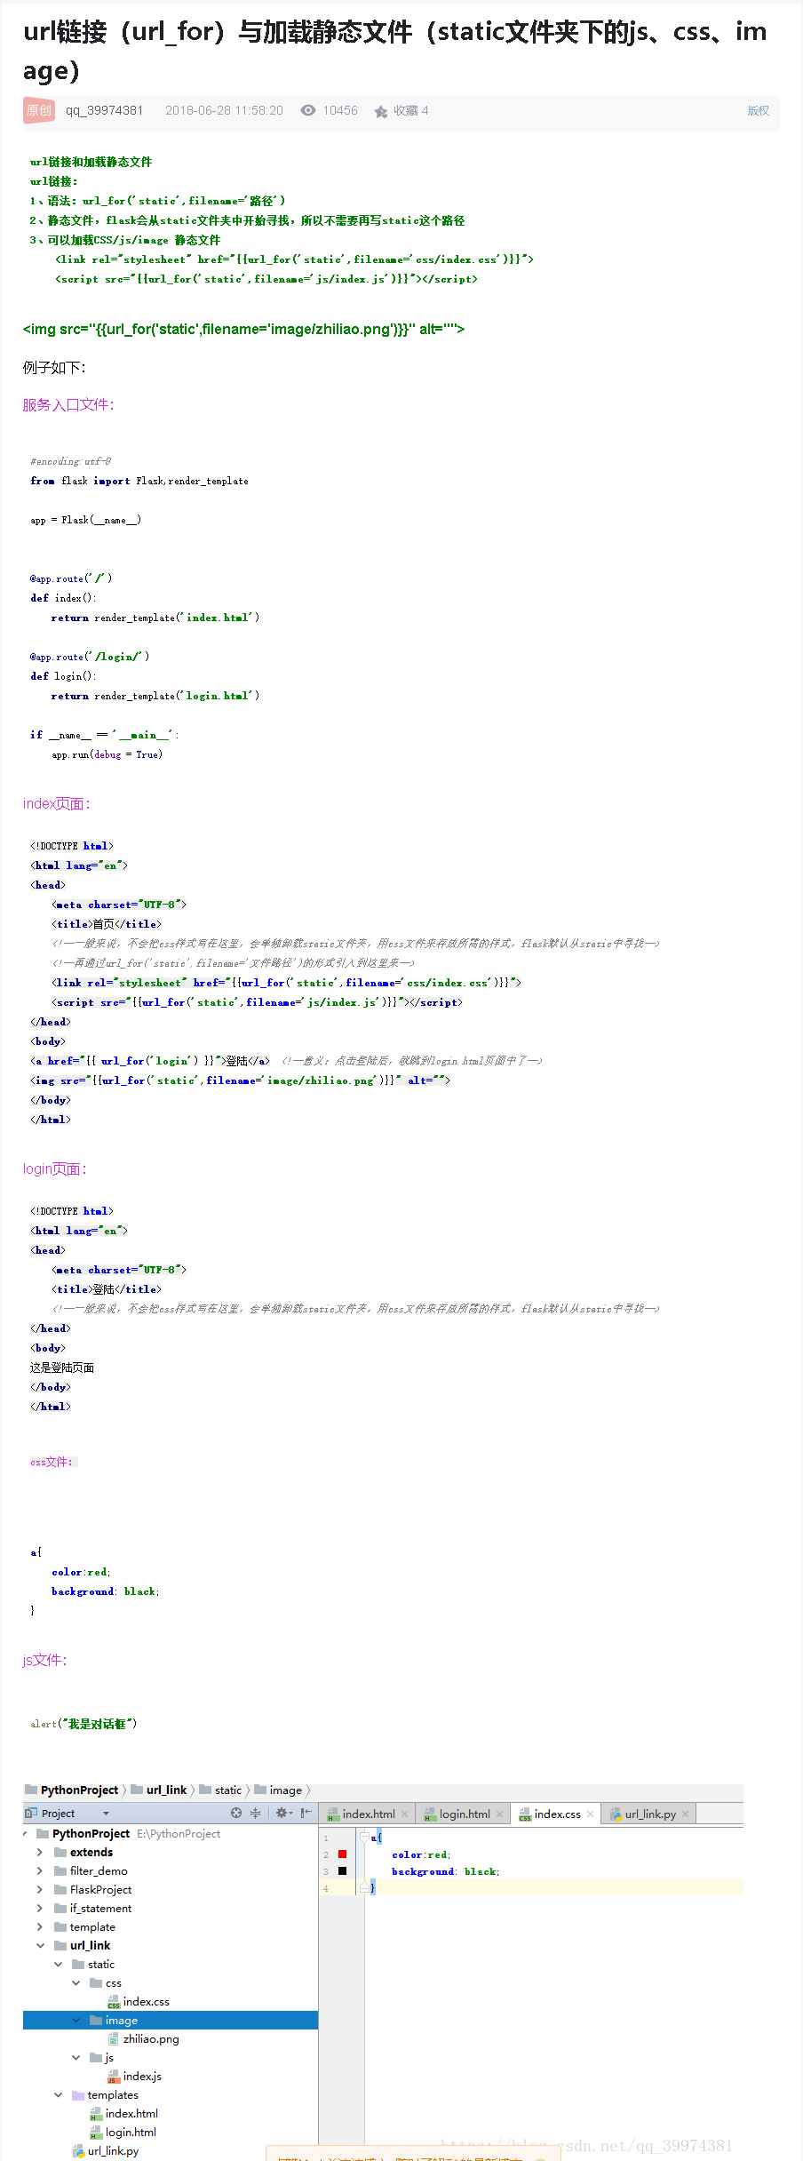Select index.js in project tree
Screen dimensions: 803x2161
point(142,2076)
